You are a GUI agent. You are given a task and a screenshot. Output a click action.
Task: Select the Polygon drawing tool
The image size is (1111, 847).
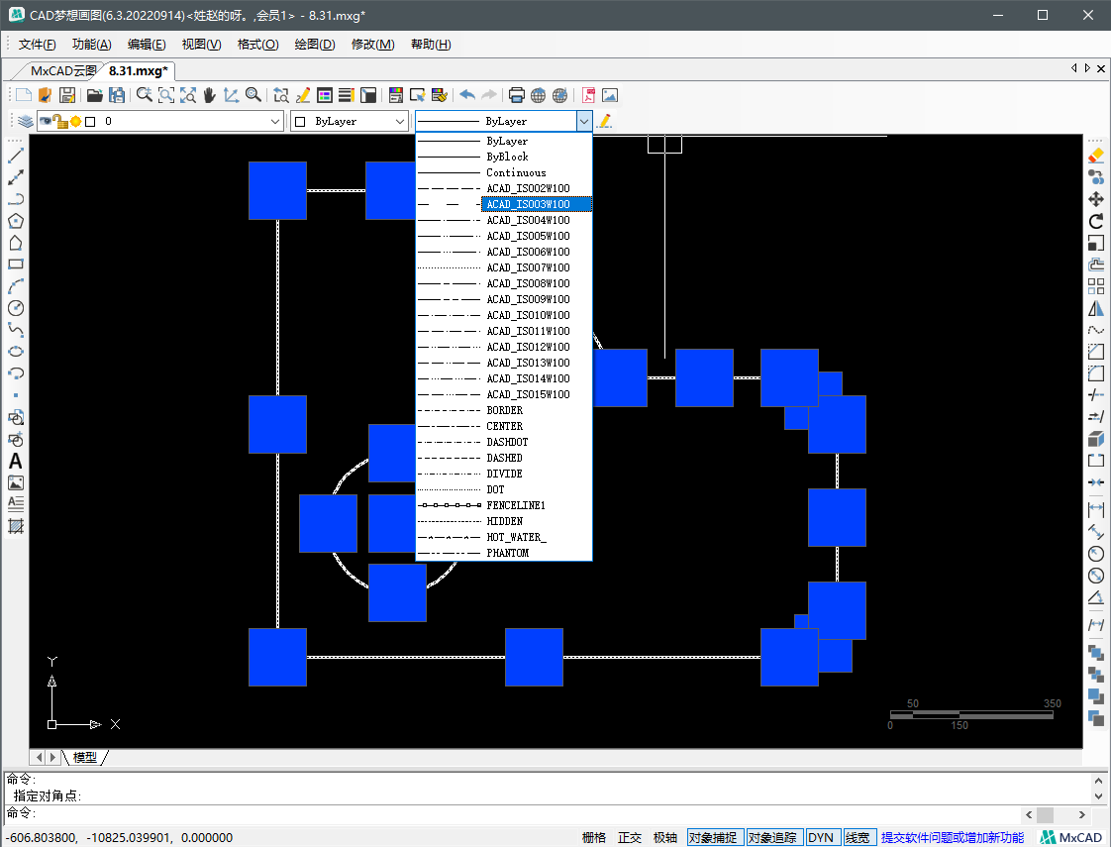16,221
